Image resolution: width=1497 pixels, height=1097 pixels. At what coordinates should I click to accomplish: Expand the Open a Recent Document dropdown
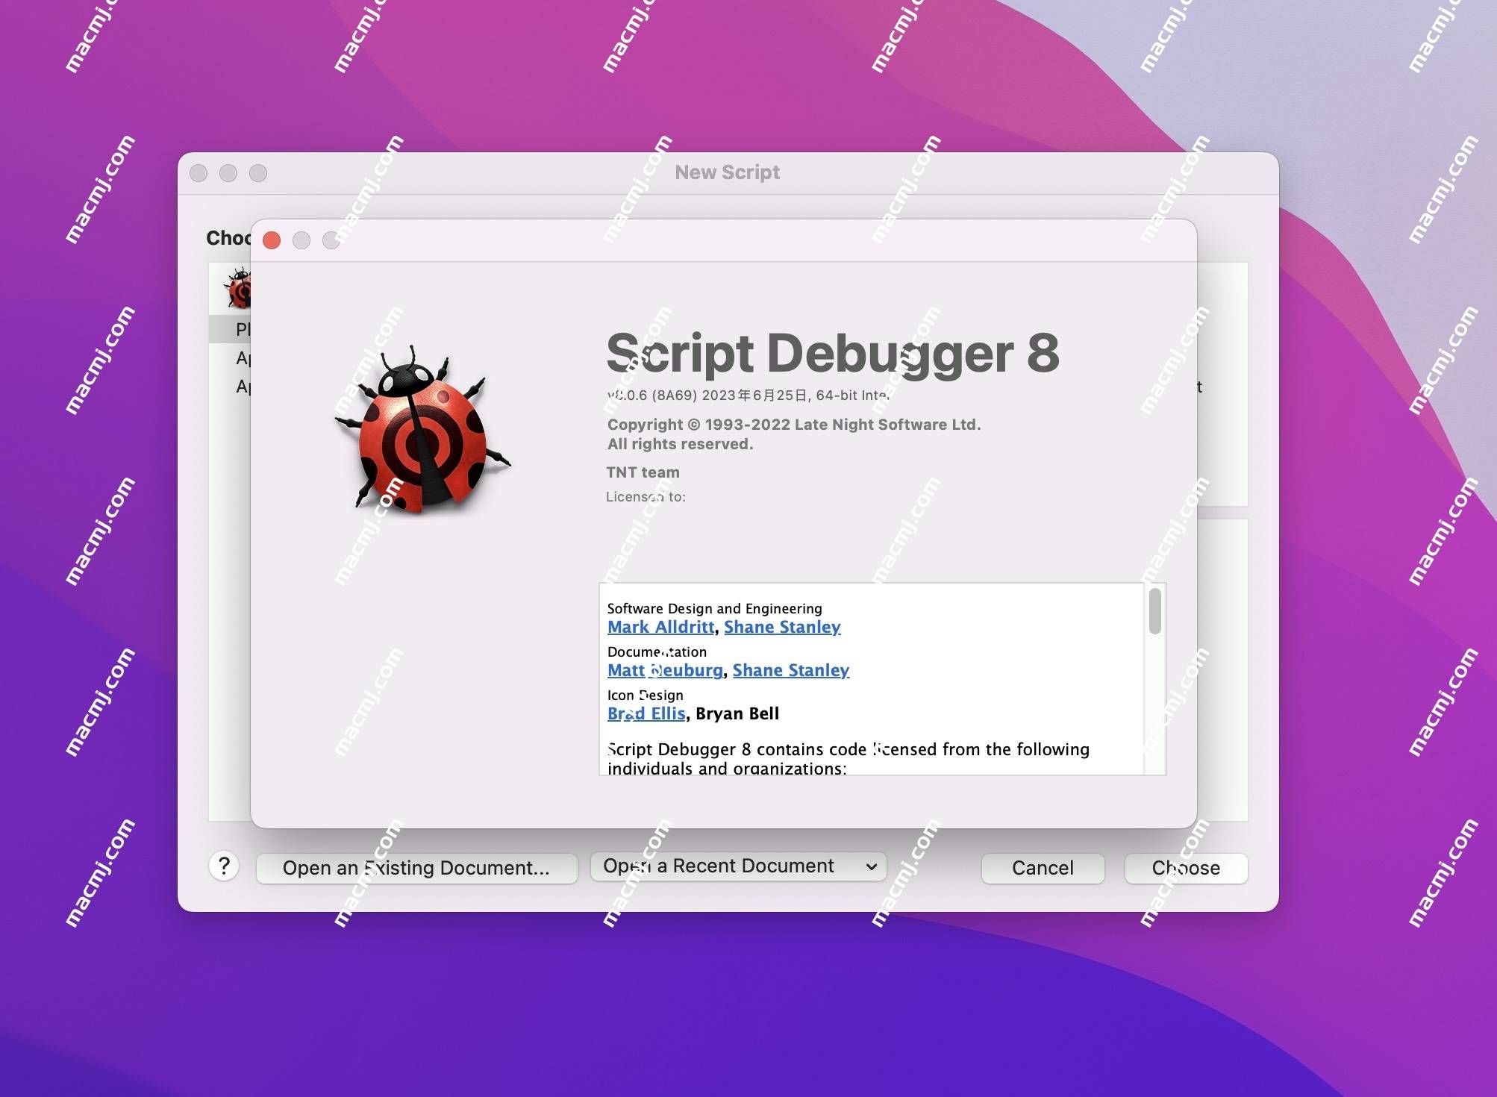coord(739,866)
